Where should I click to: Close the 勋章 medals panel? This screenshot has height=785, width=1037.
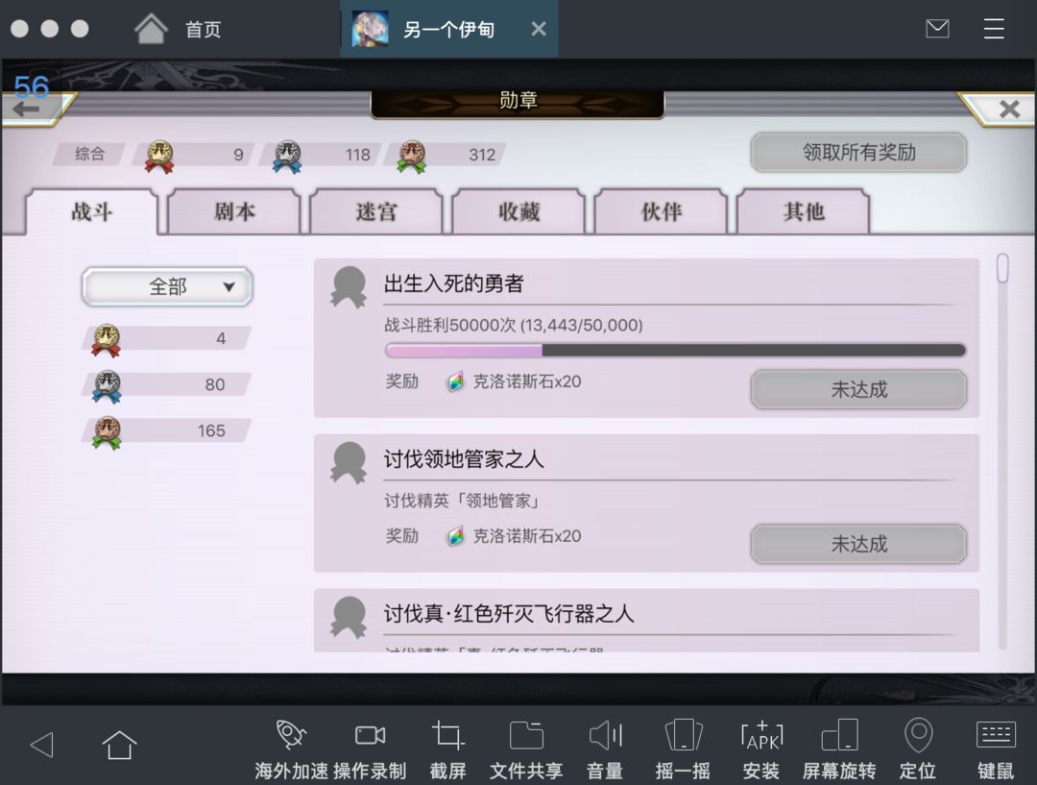click(1009, 109)
